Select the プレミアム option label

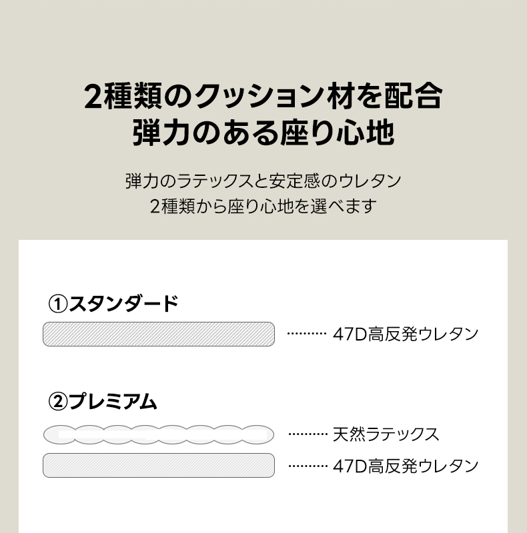pos(113,402)
